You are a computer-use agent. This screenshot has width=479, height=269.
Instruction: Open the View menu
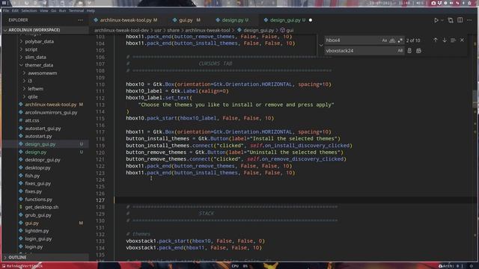click(x=44, y=10)
